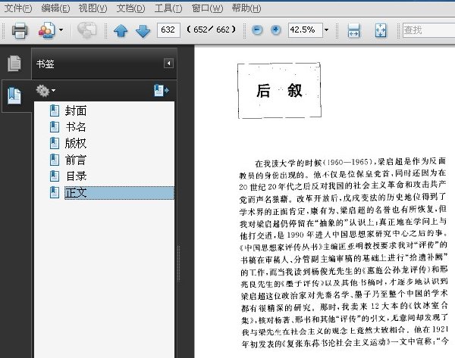The image size is (455, 358).
Task: Open the 工具(T) menu
Action: coord(168,8)
